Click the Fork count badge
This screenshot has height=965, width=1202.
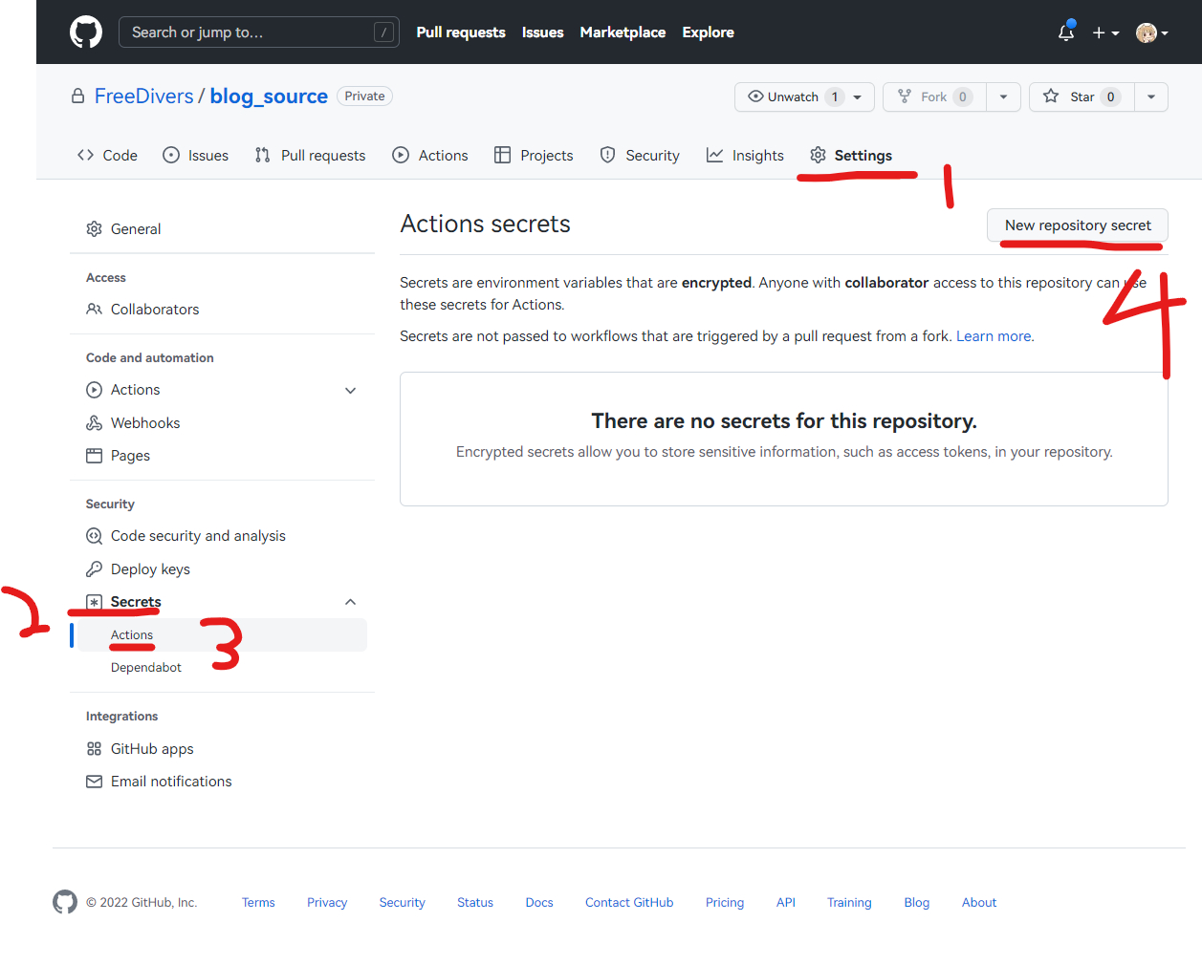pos(963,96)
